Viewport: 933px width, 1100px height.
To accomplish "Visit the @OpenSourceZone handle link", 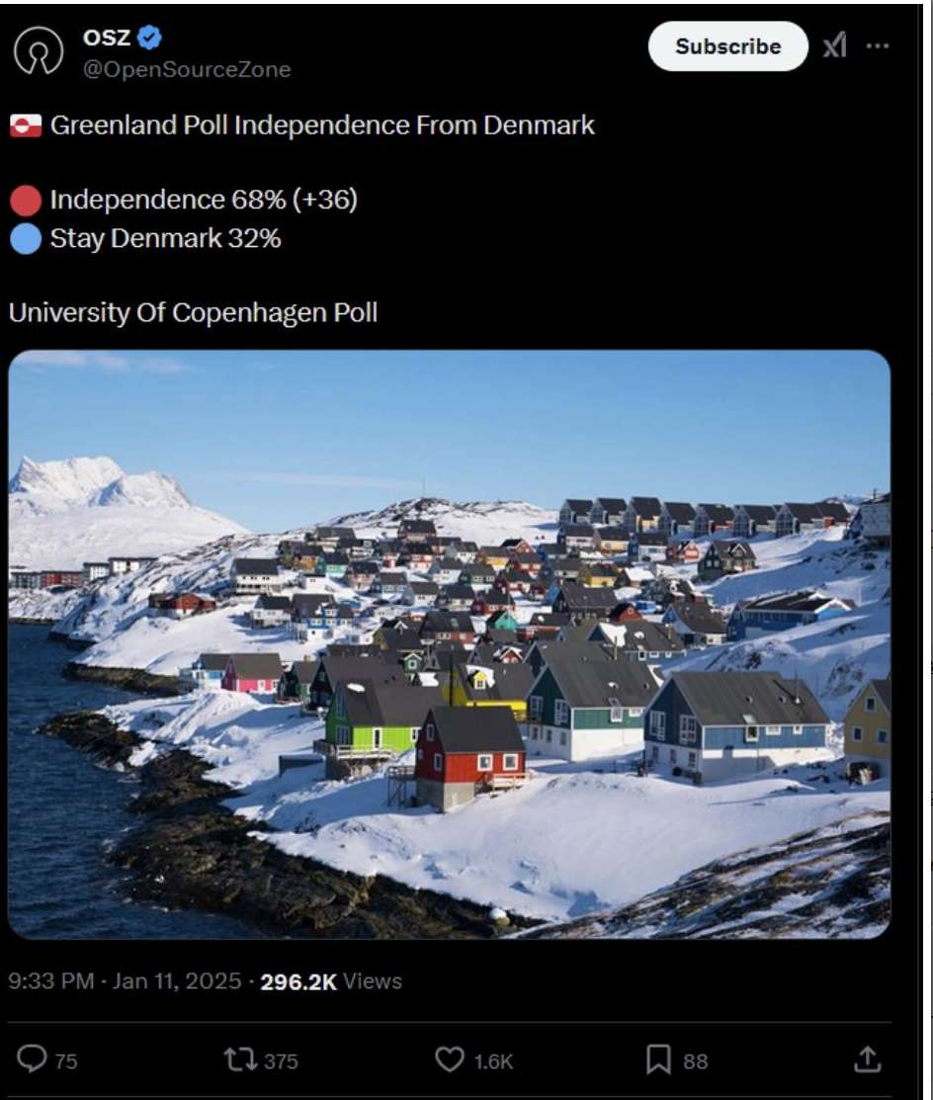I will point(187,69).
